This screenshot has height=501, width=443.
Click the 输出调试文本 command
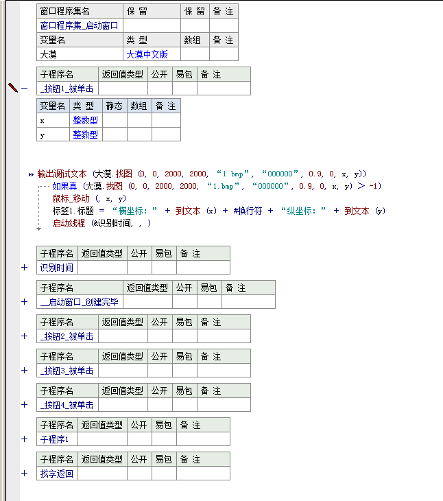coord(62,174)
